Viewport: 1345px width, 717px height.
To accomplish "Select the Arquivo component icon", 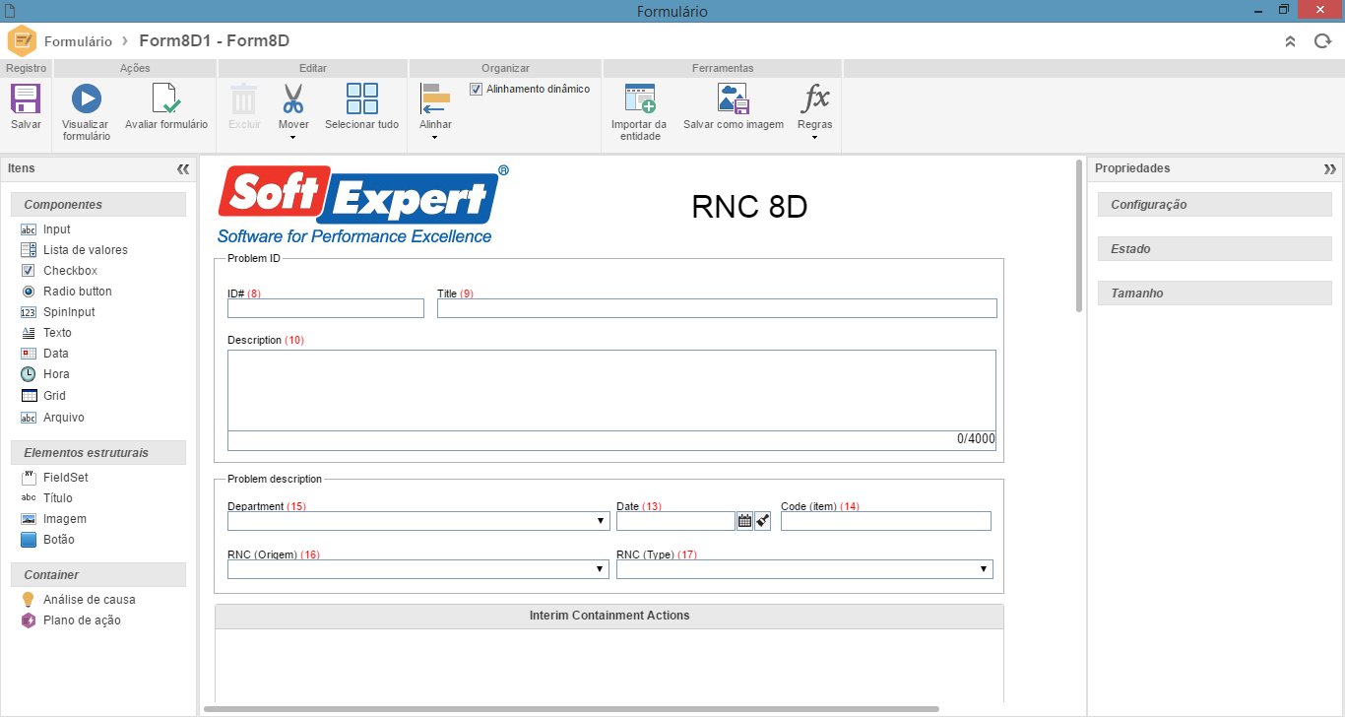I will tap(29, 418).
